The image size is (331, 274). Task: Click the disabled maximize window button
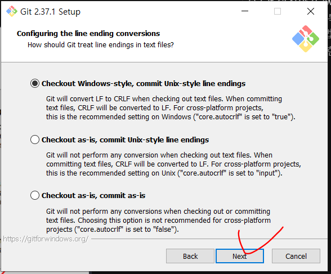278,11
